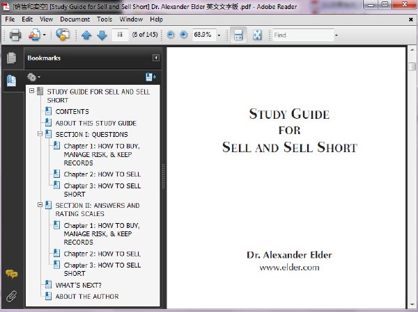This screenshot has height=312, width=418.
Task: Click the page number field showing iii
Action: (x=120, y=35)
